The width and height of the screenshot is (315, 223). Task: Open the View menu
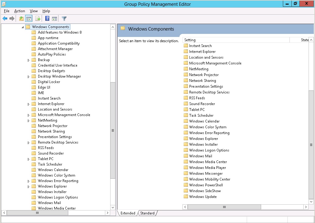[34, 11]
